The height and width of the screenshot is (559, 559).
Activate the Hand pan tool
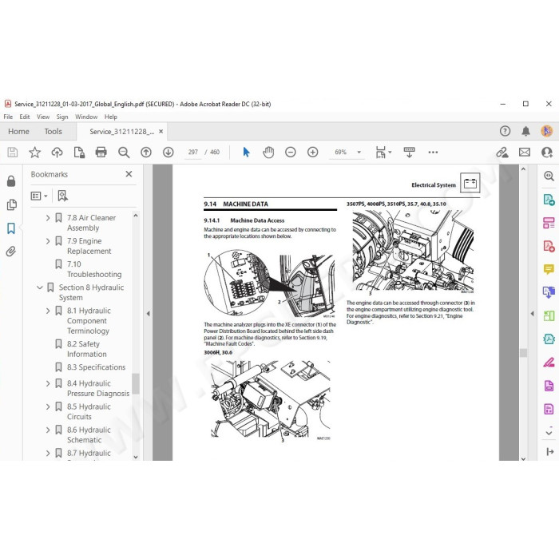click(268, 153)
